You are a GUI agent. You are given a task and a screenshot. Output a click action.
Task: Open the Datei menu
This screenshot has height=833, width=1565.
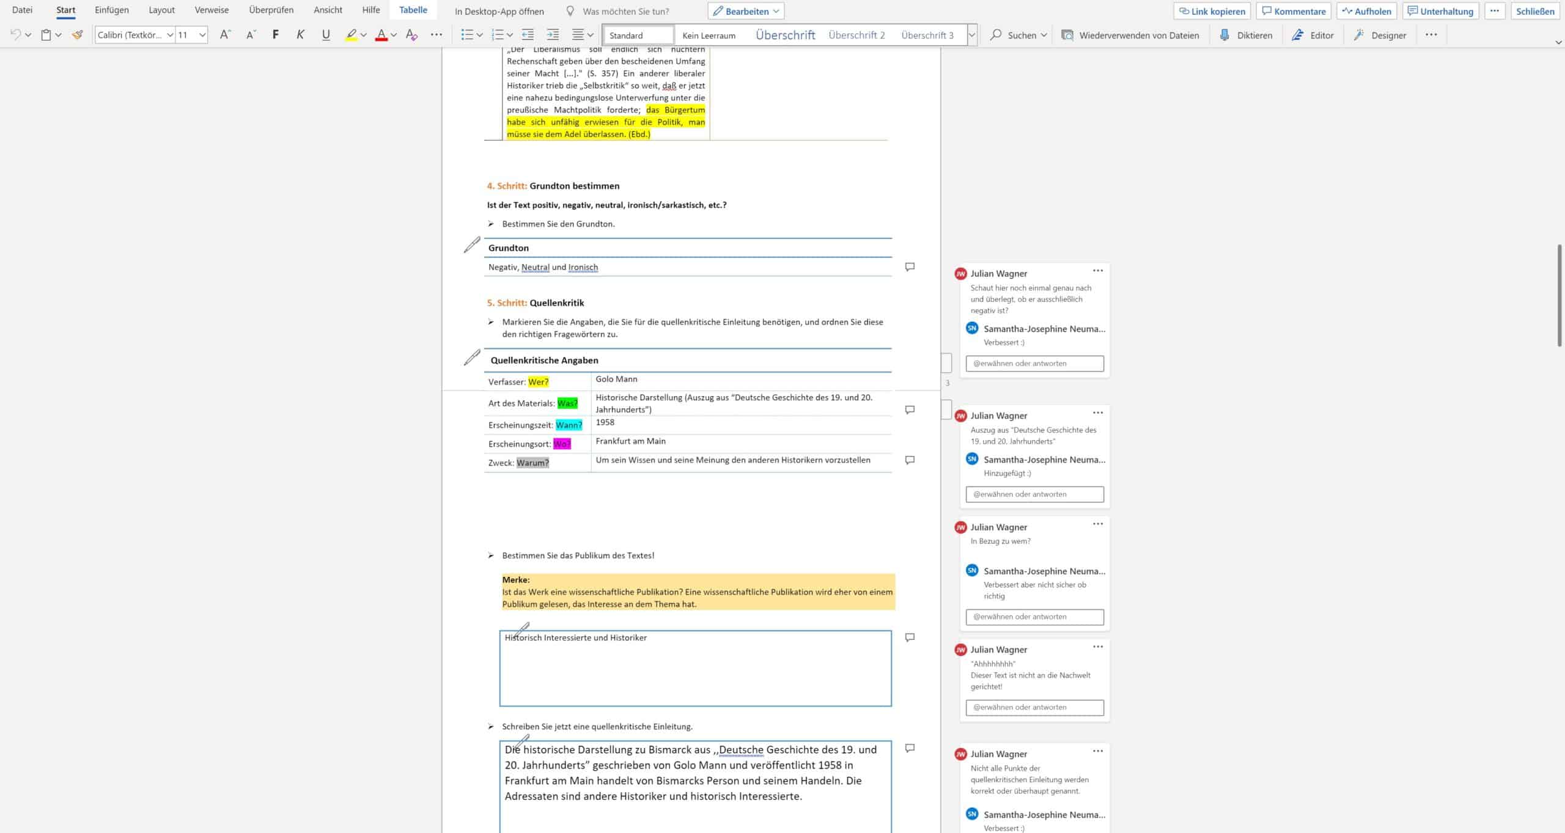pyautogui.click(x=23, y=10)
